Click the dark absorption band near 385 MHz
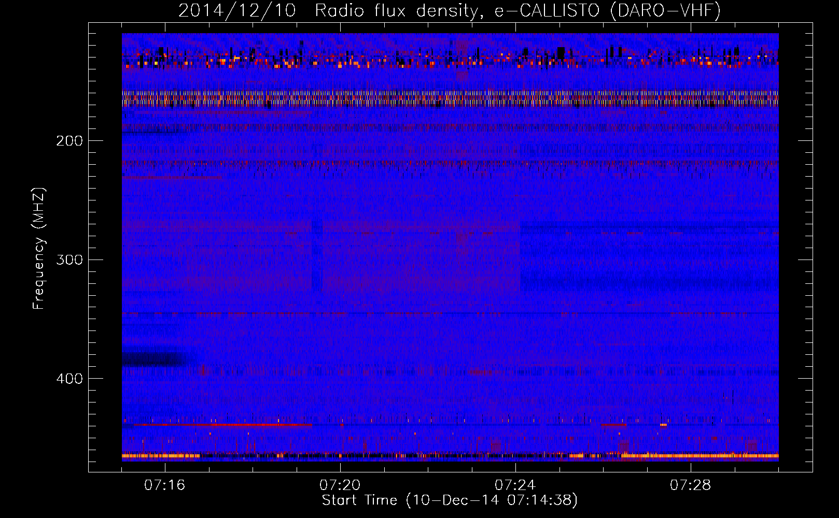The image size is (839, 518). tap(156, 358)
